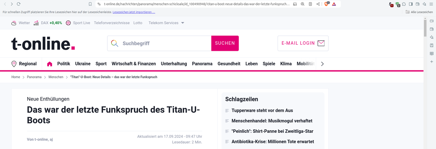436x149 pixels.
Task: Click the t-online logo
Action: 43,44
